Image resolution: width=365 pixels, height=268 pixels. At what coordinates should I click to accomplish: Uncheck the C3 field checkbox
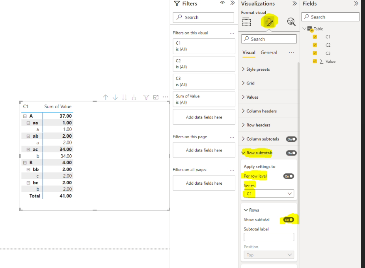pyautogui.click(x=315, y=53)
